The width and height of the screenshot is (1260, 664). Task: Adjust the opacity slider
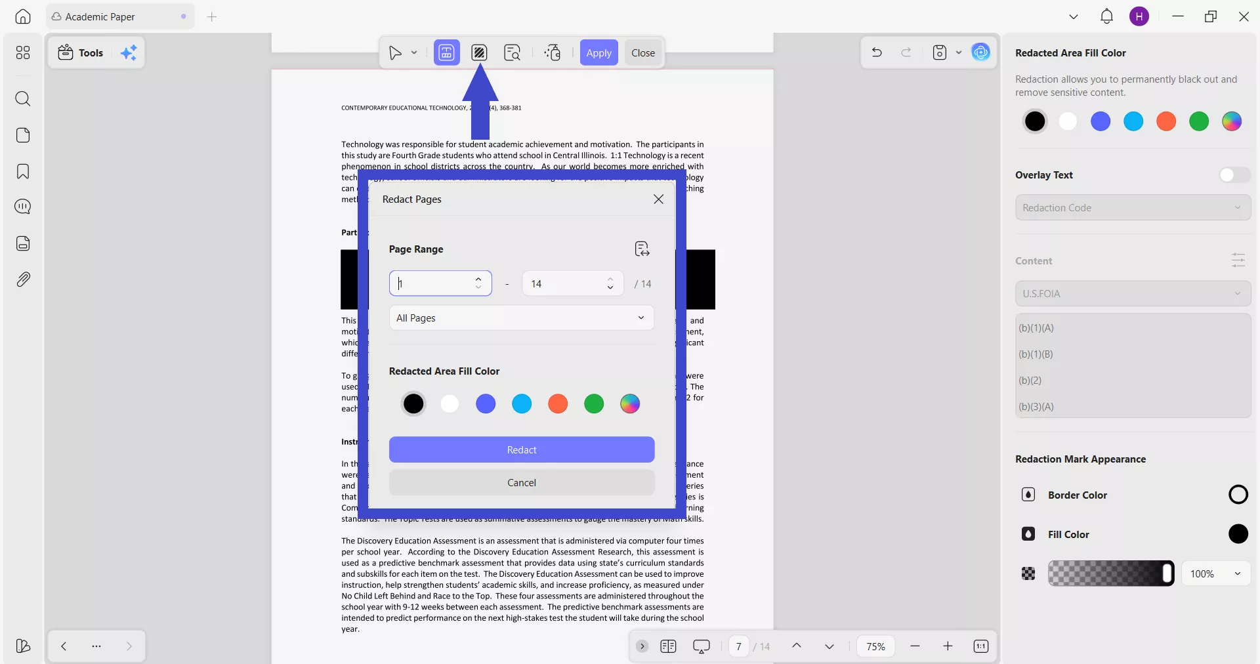pyautogui.click(x=1111, y=573)
